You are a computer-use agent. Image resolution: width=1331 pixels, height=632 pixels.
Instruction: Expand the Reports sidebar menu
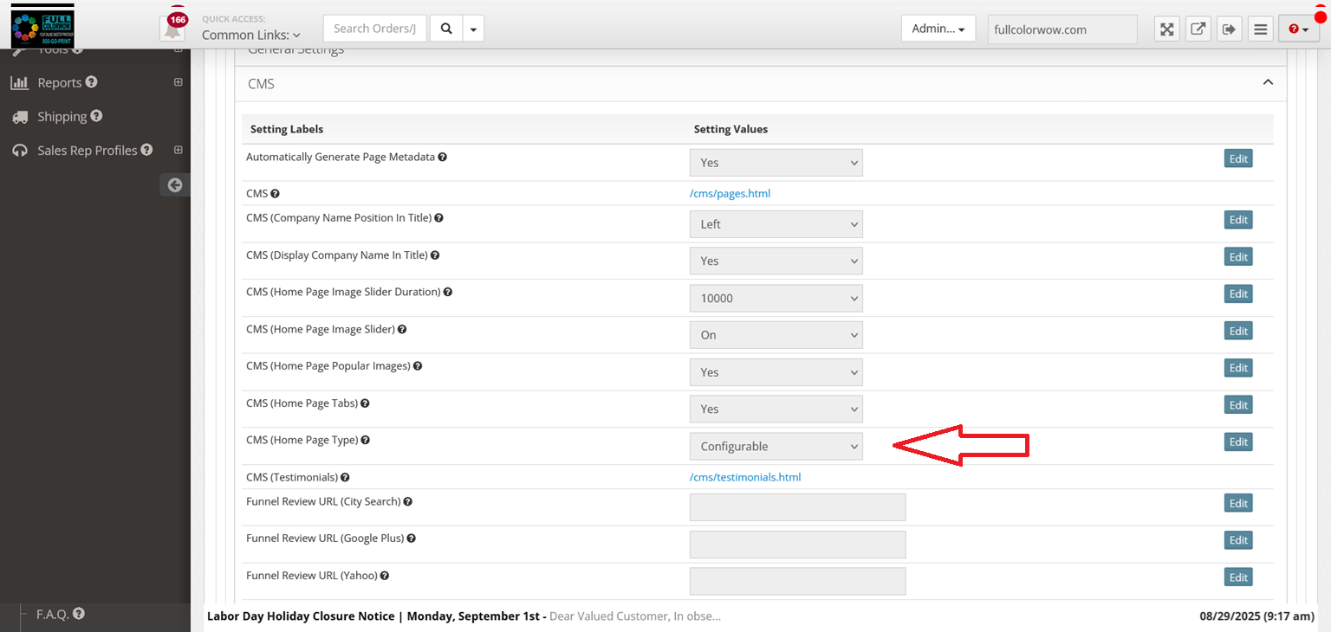[178, 82]
